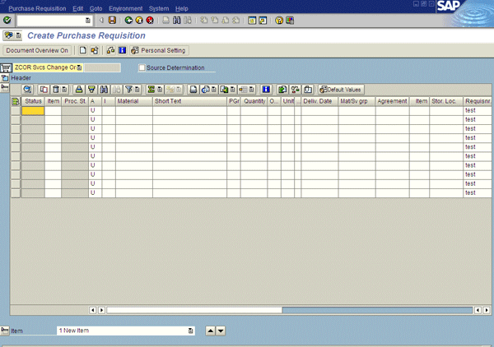Click the Personal Setting button
The image size is (494, 347).
[159, 50]
